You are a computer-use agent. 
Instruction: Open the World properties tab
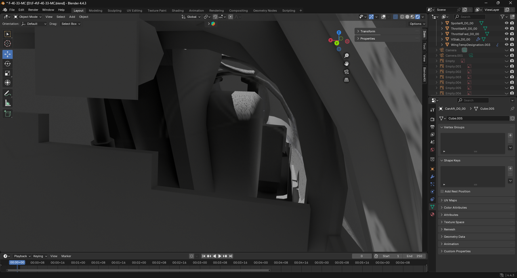432,150
